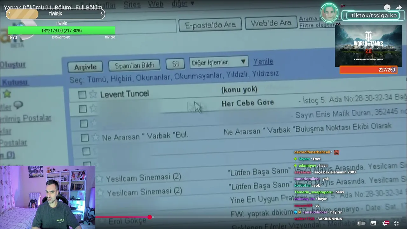407x229 pixels.
Task: Click Oluştur in the mail sidebar
Action: point(13,64)
